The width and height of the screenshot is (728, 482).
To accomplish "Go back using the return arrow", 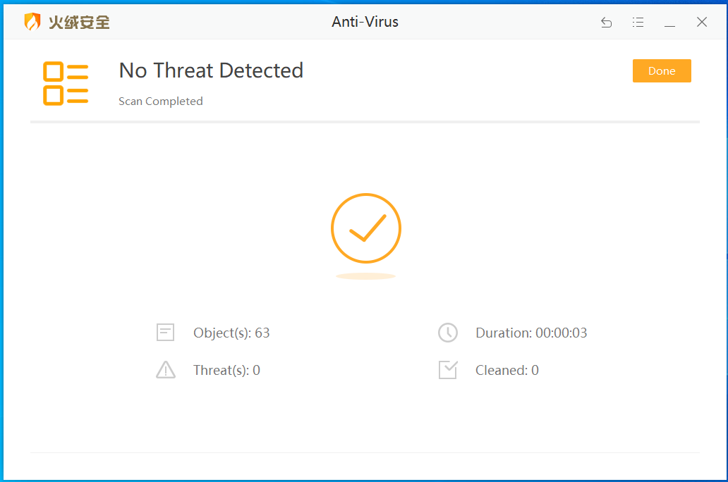I will pos(606,23).
